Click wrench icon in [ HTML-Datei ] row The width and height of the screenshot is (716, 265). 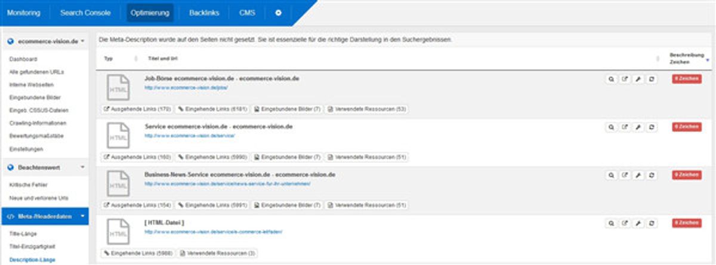point(638,223)
